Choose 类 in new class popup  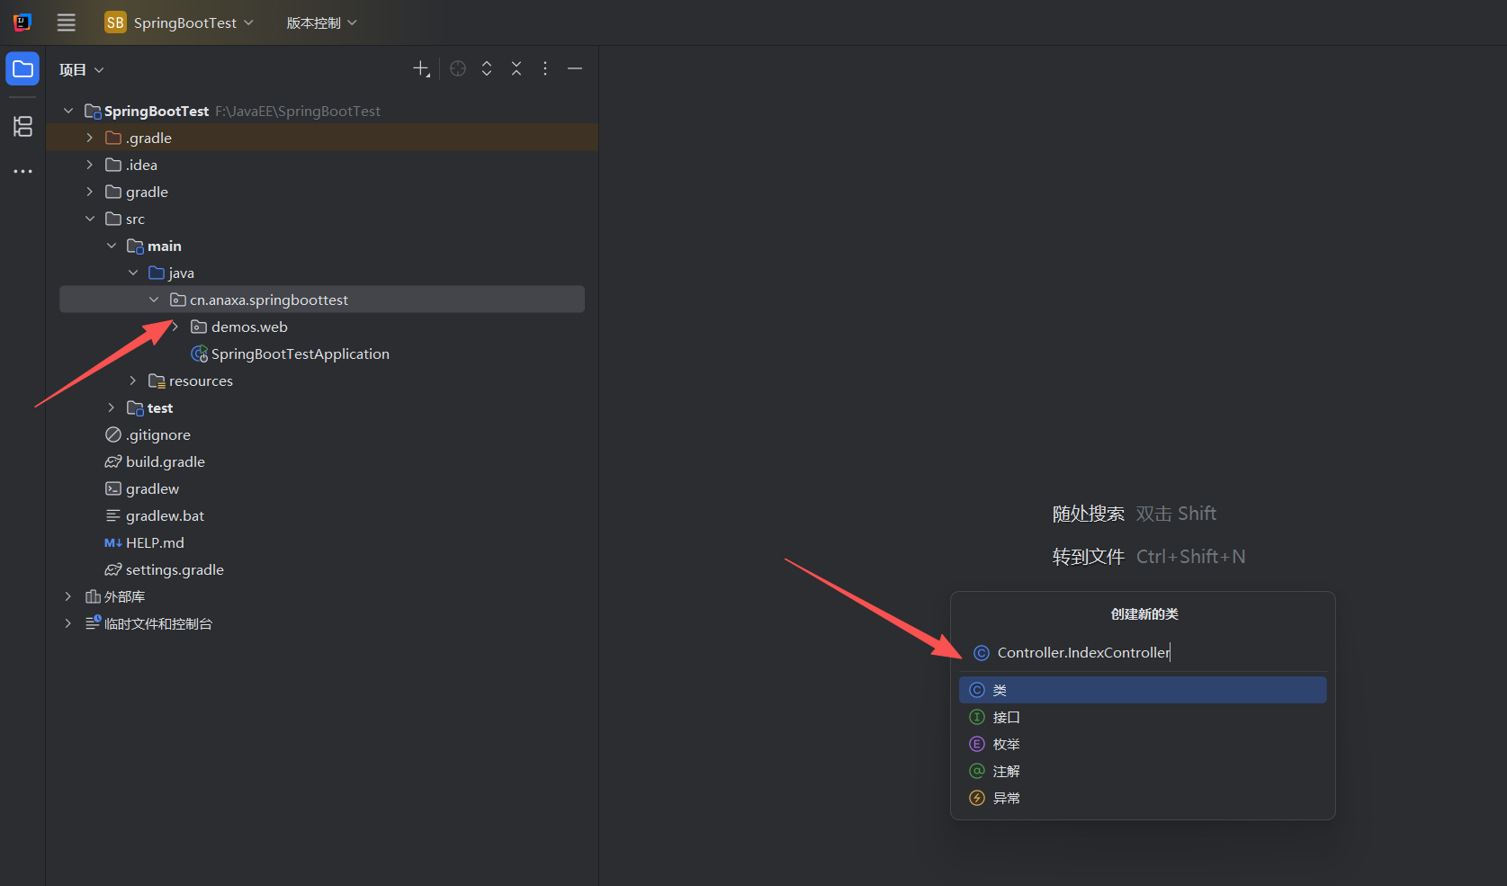(1143, 690)
